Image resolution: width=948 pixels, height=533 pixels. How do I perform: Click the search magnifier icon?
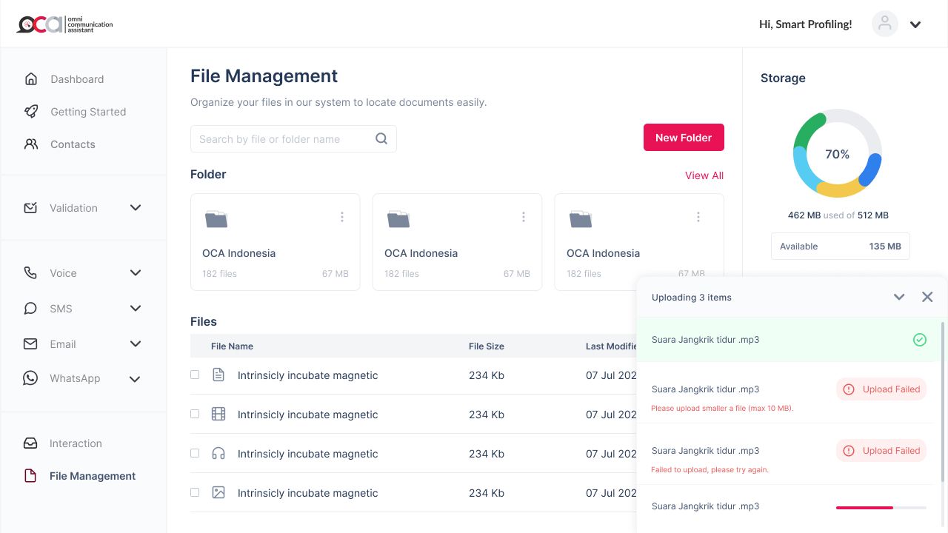(x=381, y=139)
